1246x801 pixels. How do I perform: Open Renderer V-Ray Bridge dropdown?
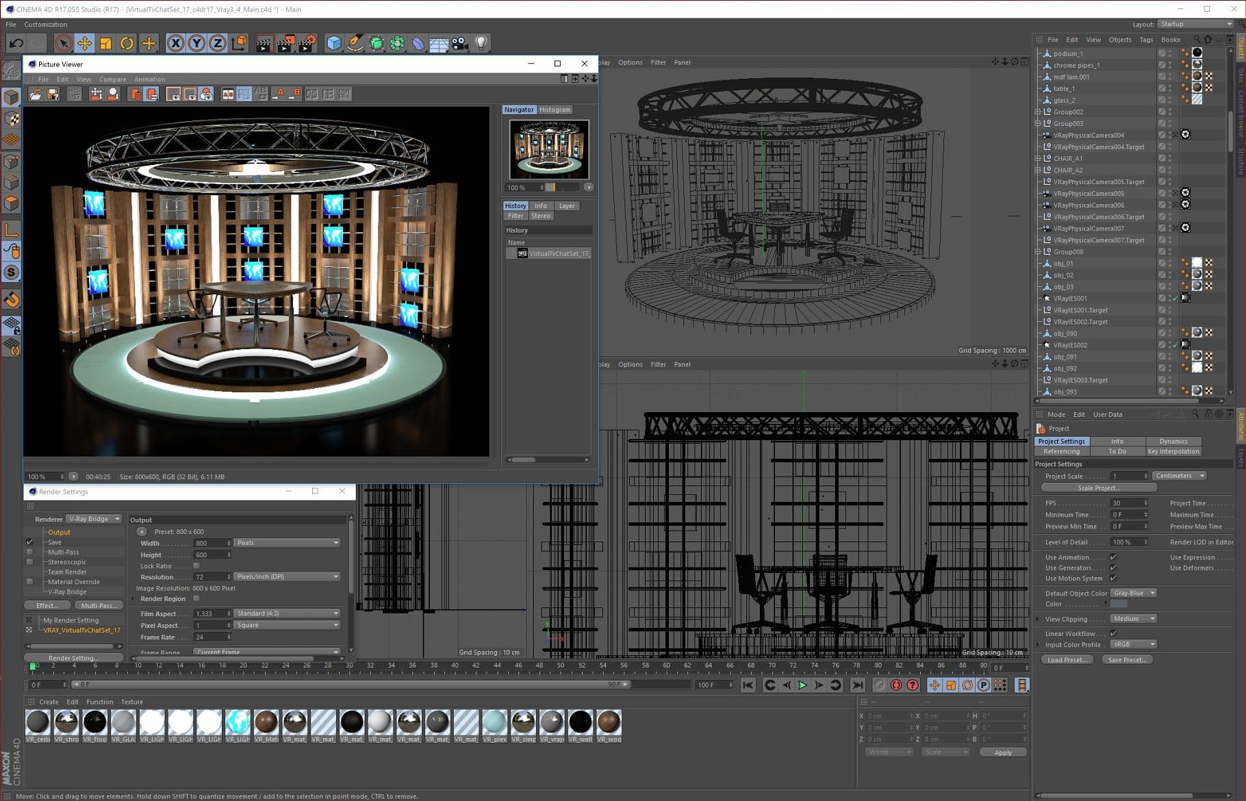tap(94, 519)
